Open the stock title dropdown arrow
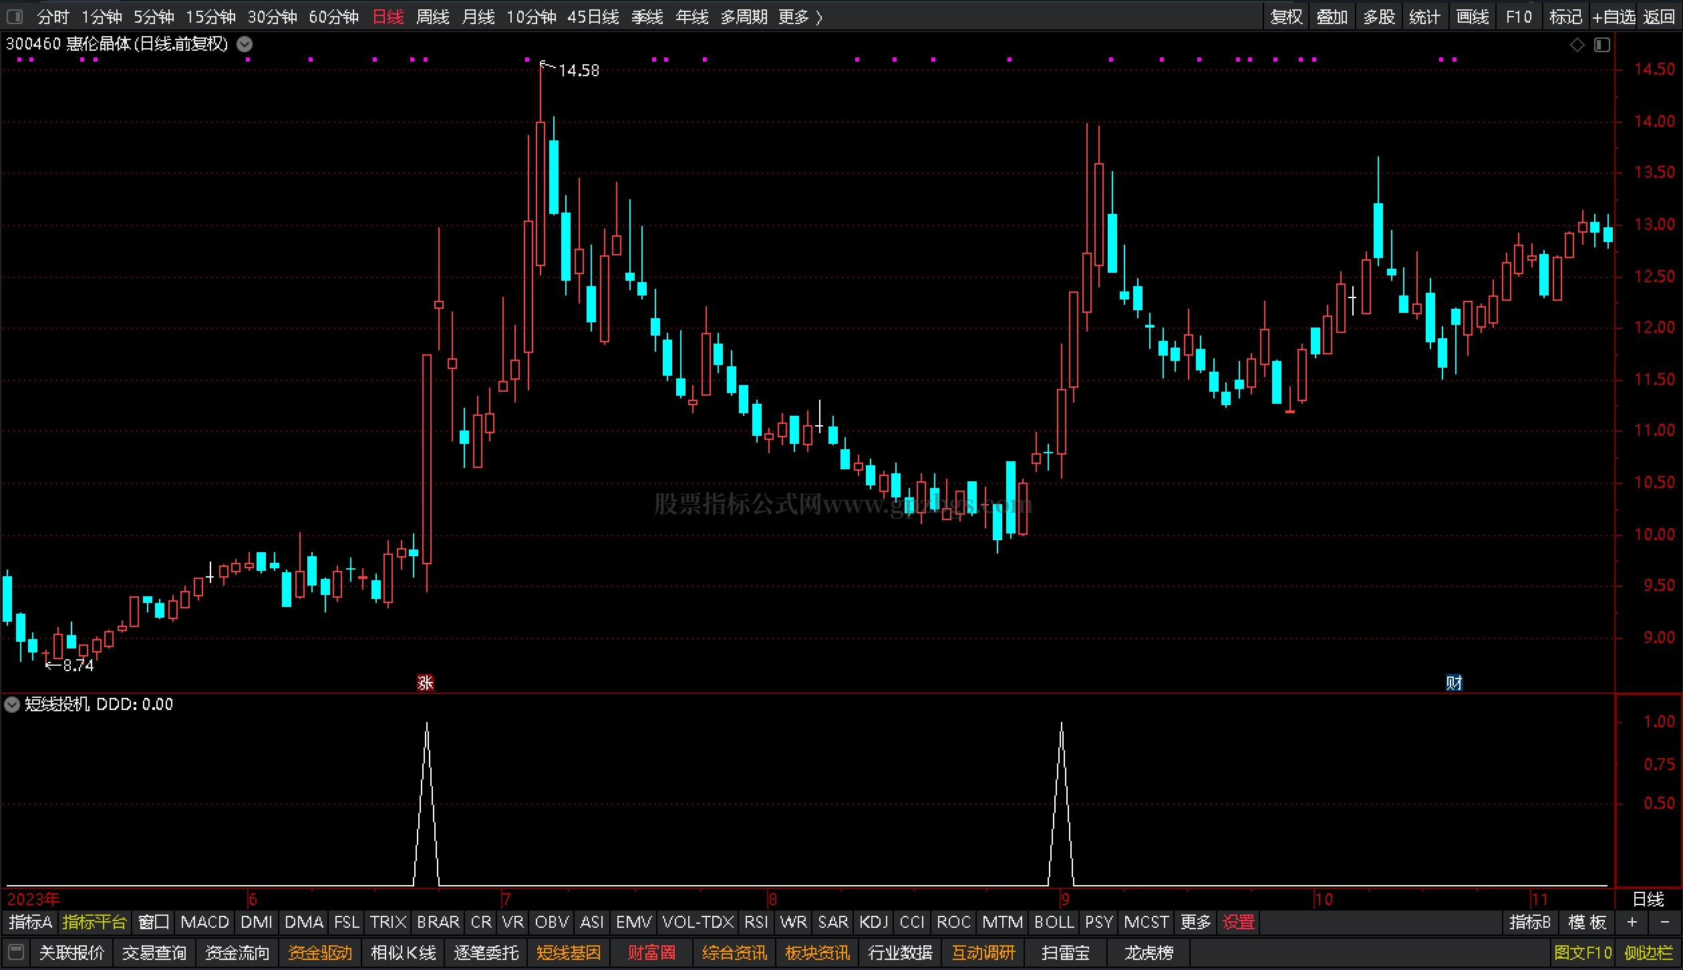1683x970 pixels. pyautogui.click(x=245, y=45)
